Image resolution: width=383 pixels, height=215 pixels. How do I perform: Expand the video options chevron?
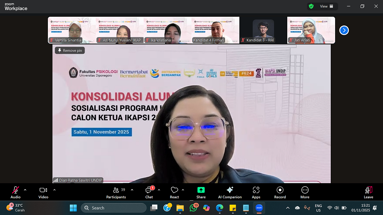coord(54,190)
